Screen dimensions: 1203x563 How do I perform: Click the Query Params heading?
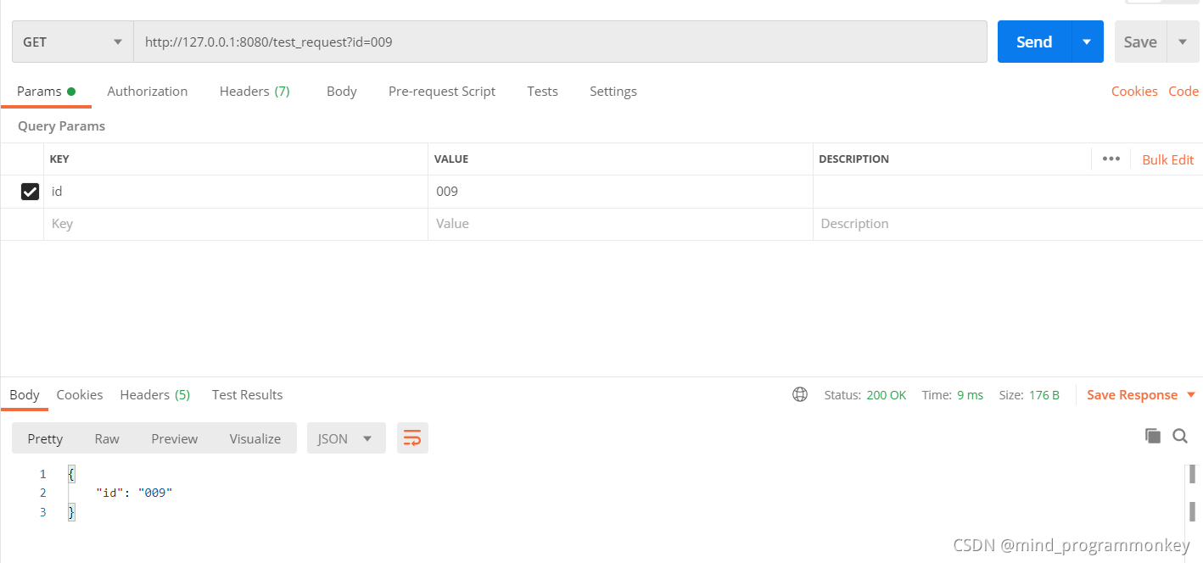click(61, 126)
